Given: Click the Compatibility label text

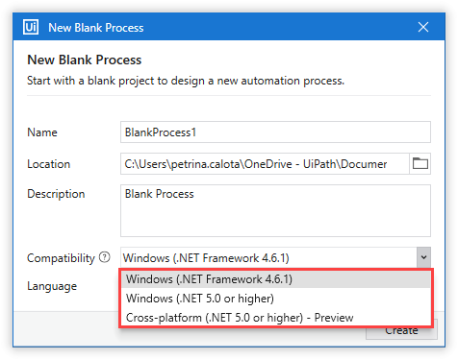Looking at the screenshot, I should coord(61,258).
